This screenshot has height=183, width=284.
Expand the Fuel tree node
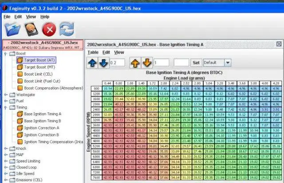click(x=6, y=101)
